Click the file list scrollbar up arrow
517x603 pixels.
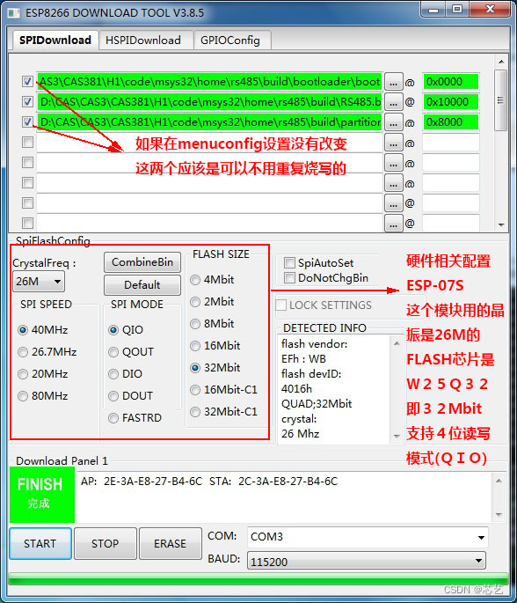(501, 62)
